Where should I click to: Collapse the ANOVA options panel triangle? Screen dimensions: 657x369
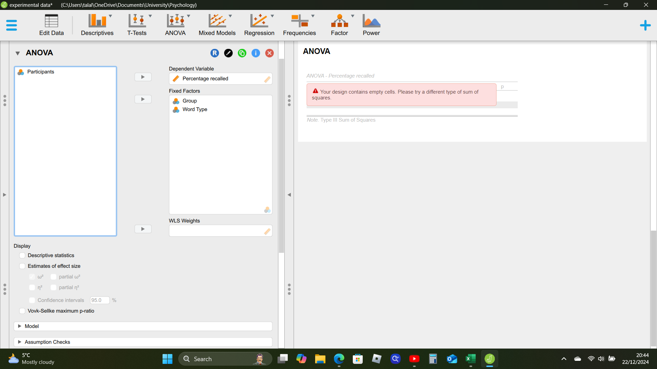(17, 53)
